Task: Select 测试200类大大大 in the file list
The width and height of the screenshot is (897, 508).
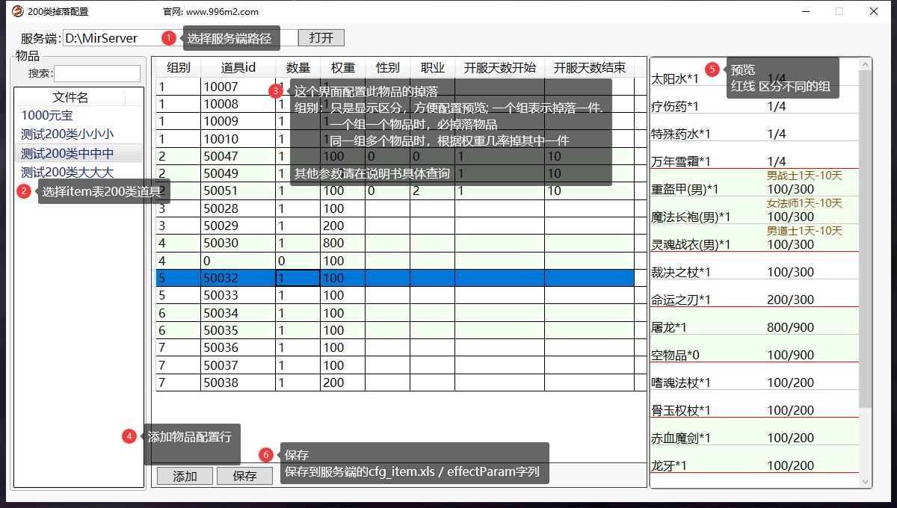Action: (x=67, y=173)
